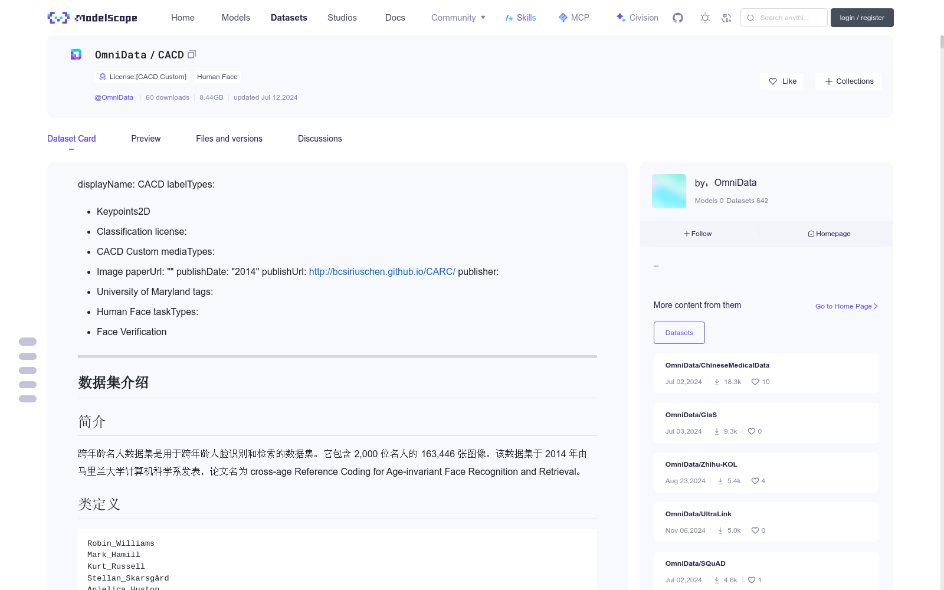Open the Datasets nav item
944x590 pixels.
click(289, 18)
